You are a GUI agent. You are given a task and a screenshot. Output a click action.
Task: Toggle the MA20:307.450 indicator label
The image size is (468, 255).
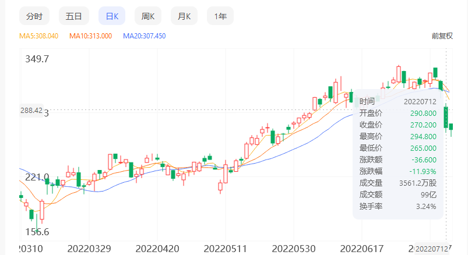coord(144,36)
